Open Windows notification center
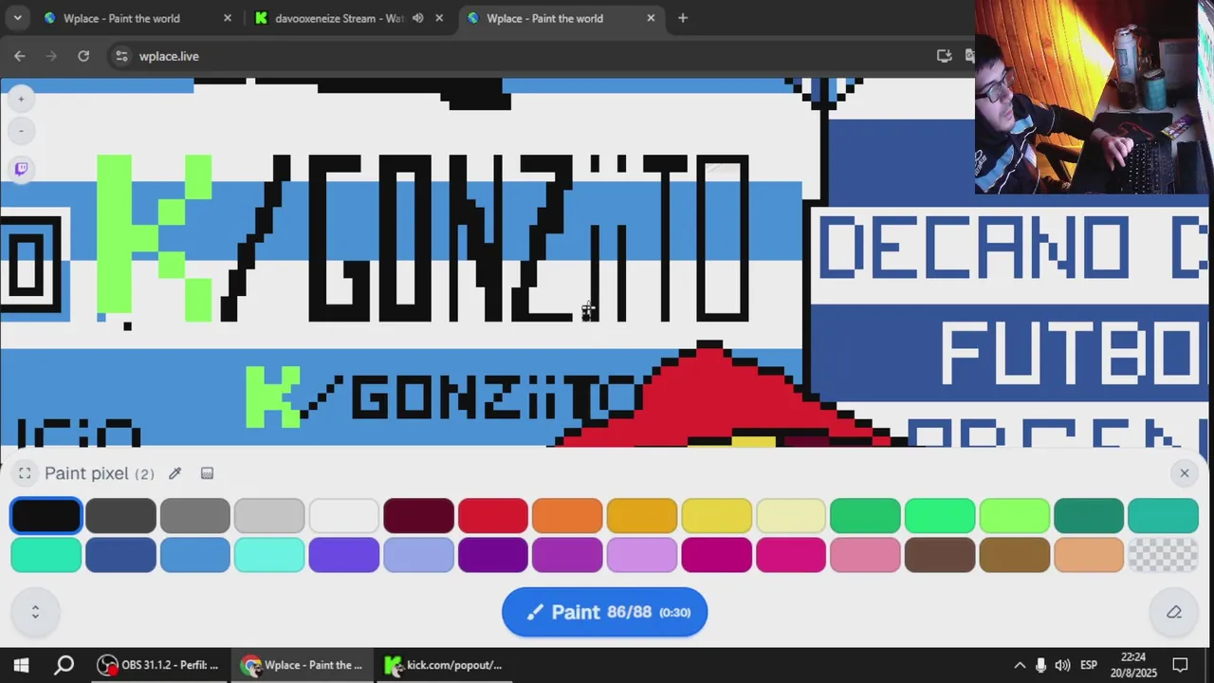Viewport: 1214px width, 683px height. (1181, 665)
